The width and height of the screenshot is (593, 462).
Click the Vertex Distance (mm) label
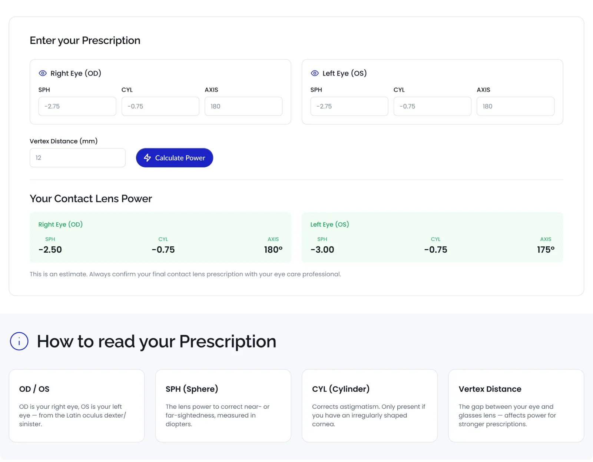(x=64, y=141)
